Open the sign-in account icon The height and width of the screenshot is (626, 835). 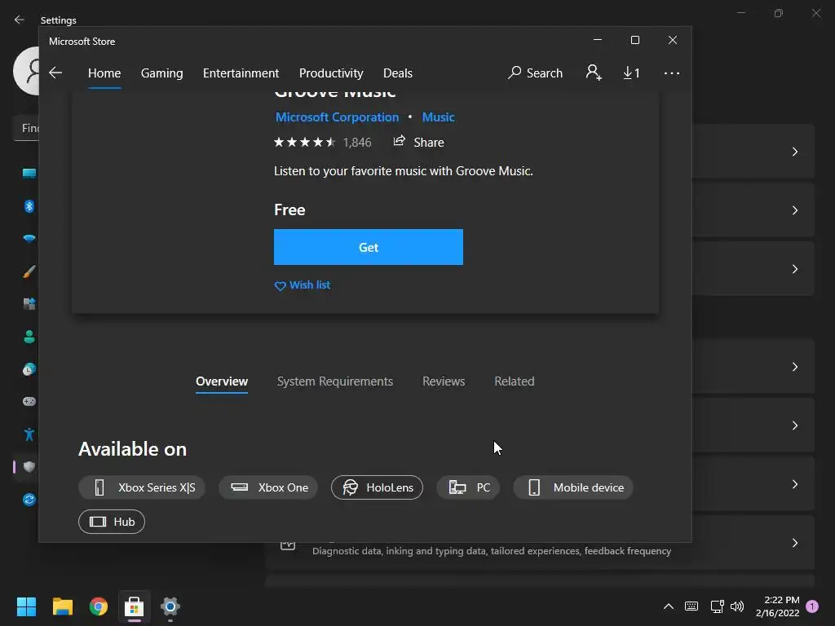(x=594, y=73)
